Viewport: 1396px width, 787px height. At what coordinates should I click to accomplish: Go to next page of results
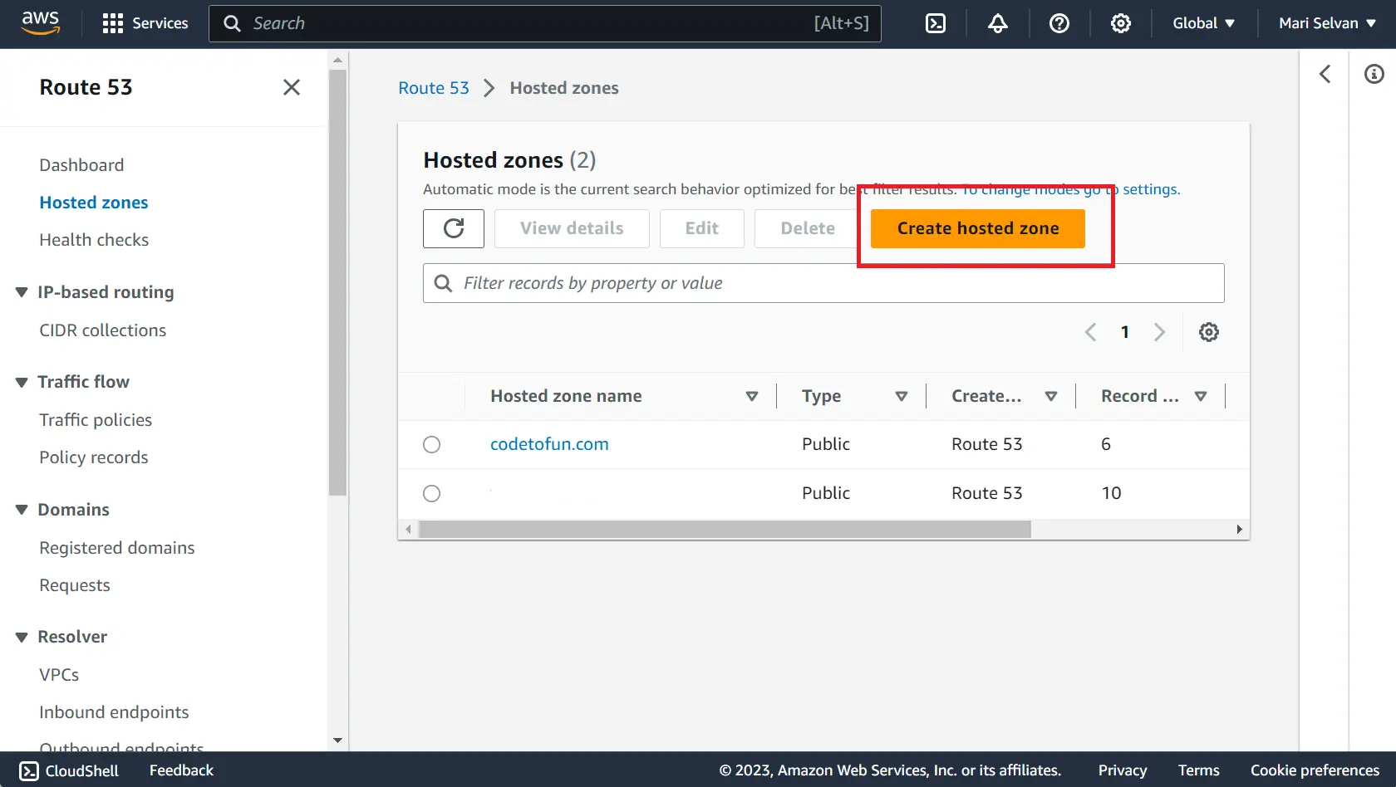point(1159,332)
